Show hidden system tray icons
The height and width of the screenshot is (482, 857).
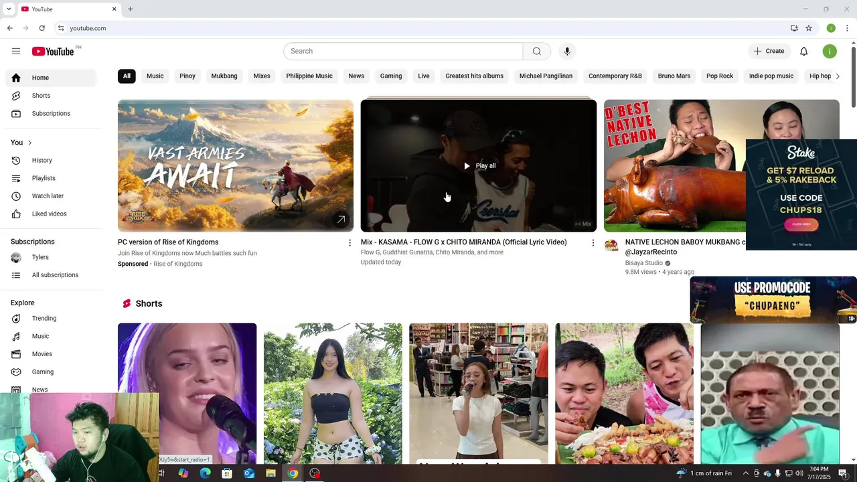click(x=745, y=473)
